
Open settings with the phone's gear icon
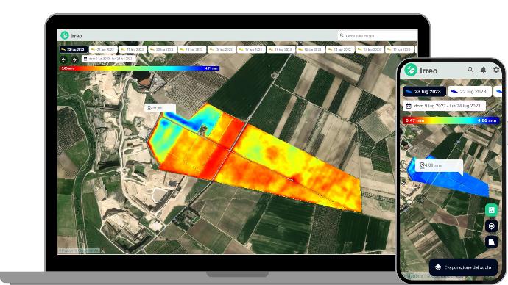click(496, 70)
